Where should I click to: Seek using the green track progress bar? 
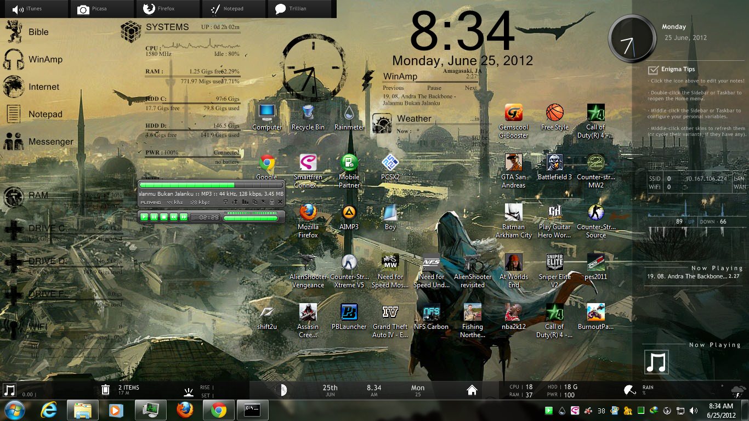(211, 185)
